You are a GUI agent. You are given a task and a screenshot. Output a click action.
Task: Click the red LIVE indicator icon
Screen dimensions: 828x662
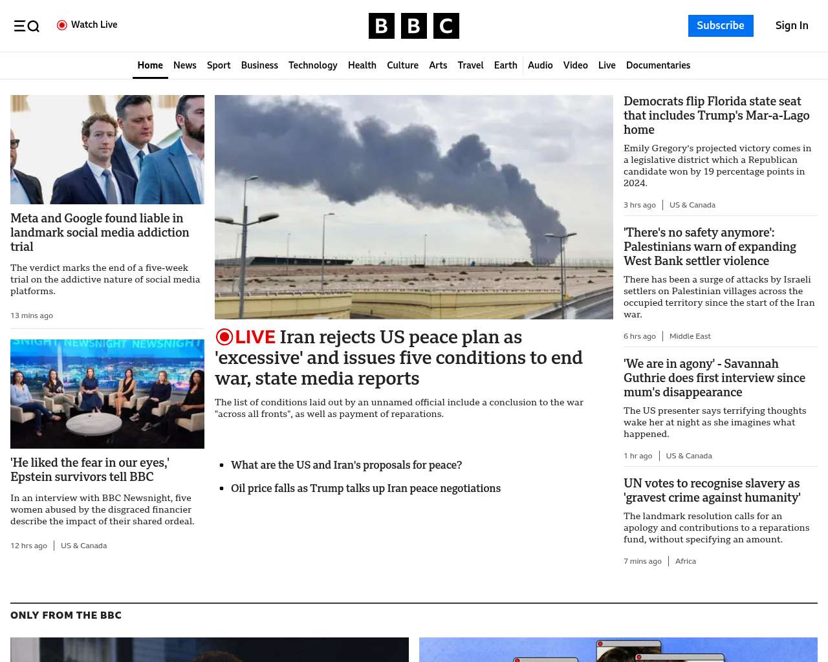coord(224,337)
